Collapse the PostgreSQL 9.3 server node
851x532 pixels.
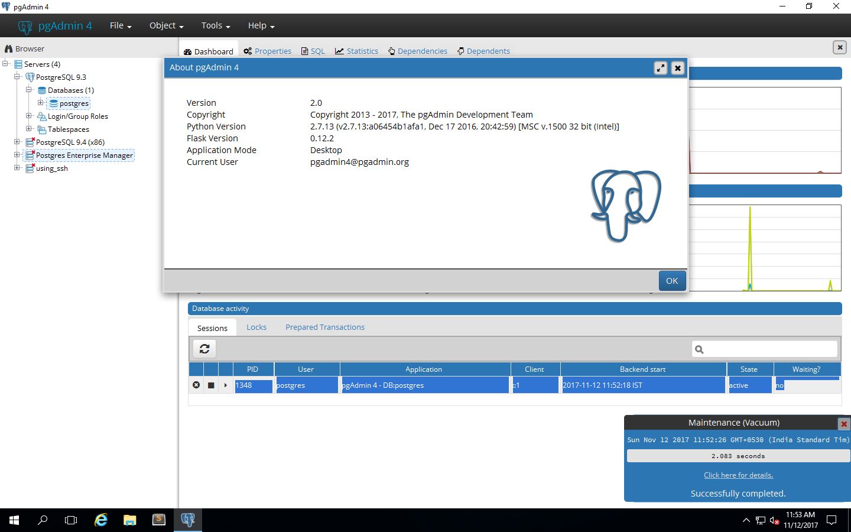(x=17, y=77)
